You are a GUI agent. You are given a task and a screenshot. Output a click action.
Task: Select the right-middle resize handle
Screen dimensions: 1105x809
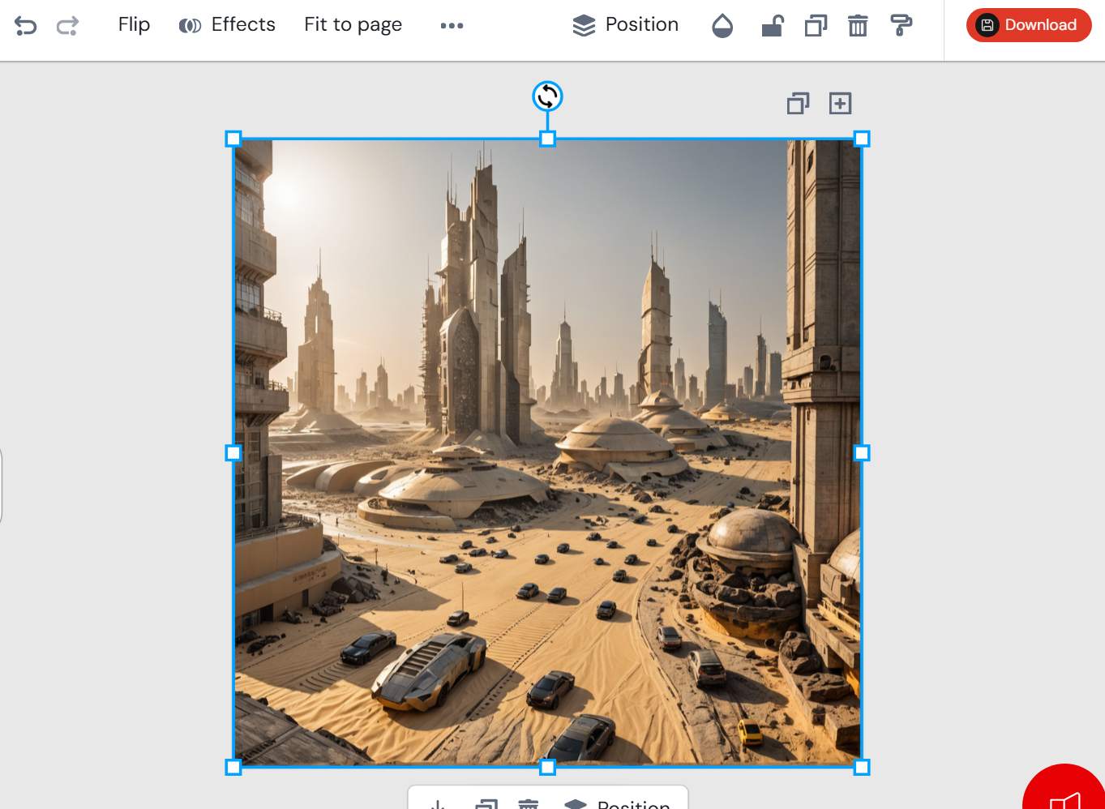(862, 452)
